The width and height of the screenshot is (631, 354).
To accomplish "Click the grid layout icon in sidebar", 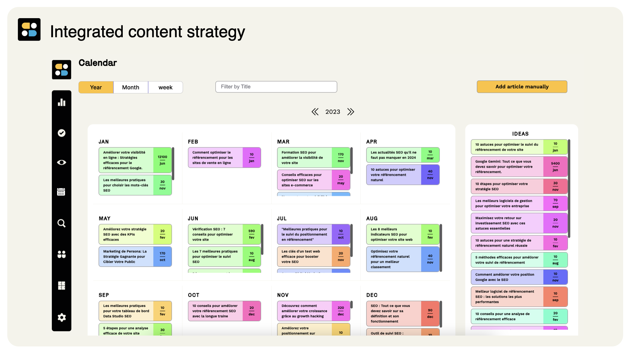I will 62,285.
